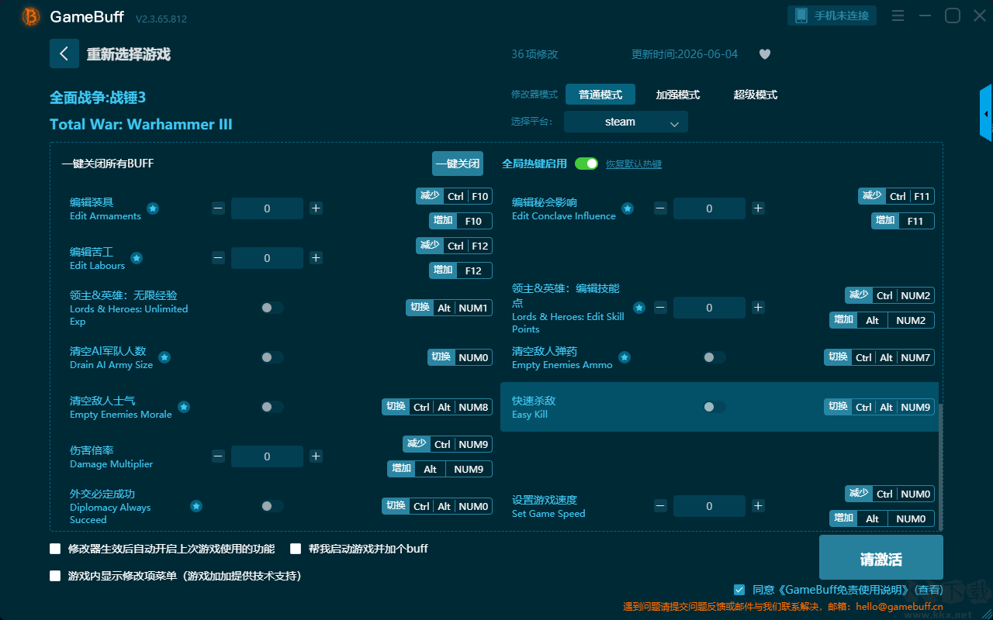Increase Edit Conclave Influence with plus
The width and height of the screenshot is (993, 620).
click(758, 208)
